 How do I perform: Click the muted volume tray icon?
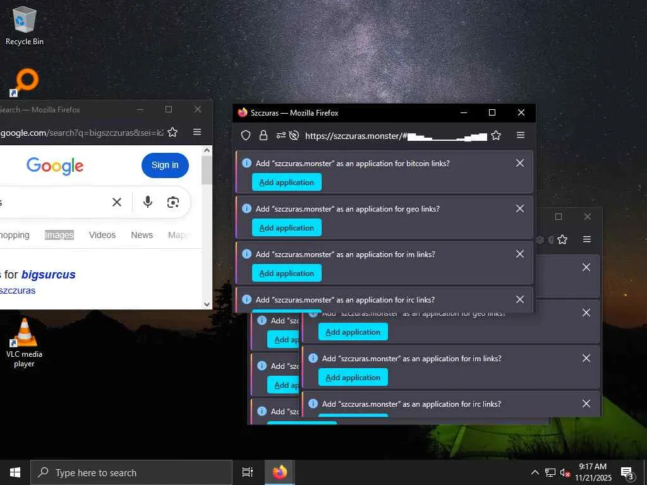[x=565, y=472]
